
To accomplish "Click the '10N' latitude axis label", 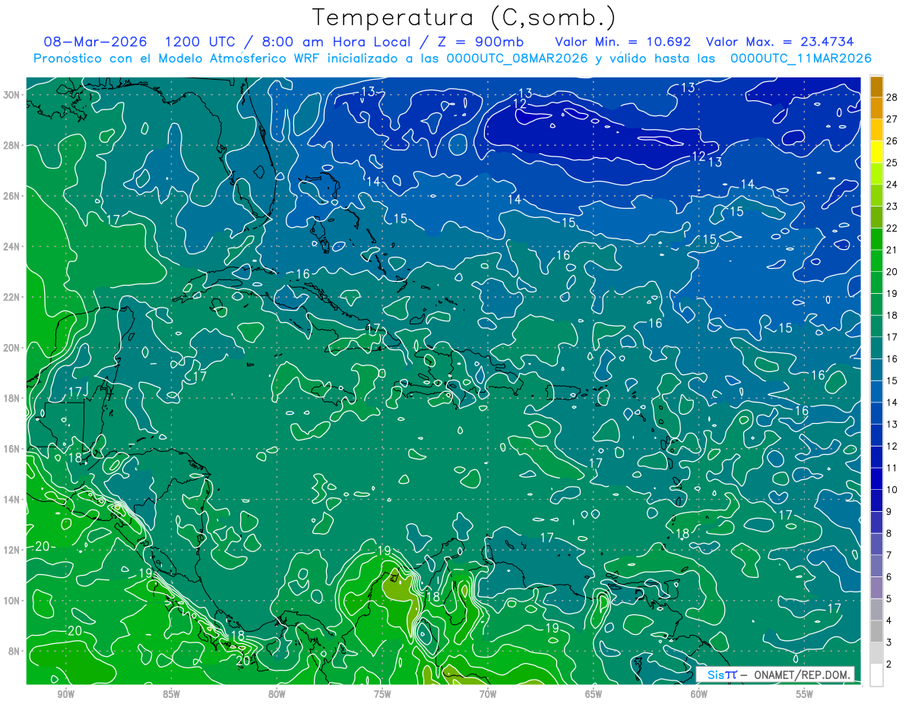I will (x=13, y=601).
